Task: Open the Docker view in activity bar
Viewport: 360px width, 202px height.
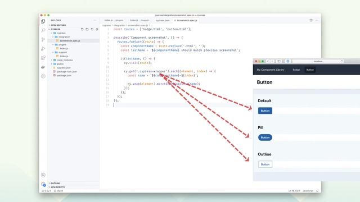Action: [43, 67]
